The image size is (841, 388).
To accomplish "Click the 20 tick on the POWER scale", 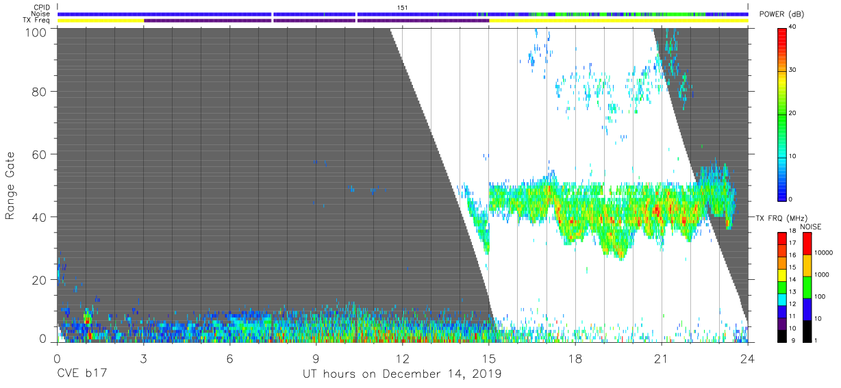I will coord(793,114).
